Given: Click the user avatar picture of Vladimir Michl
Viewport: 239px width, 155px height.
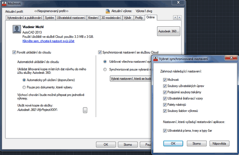Looking at the screenshot, I should tap(17, 29).
